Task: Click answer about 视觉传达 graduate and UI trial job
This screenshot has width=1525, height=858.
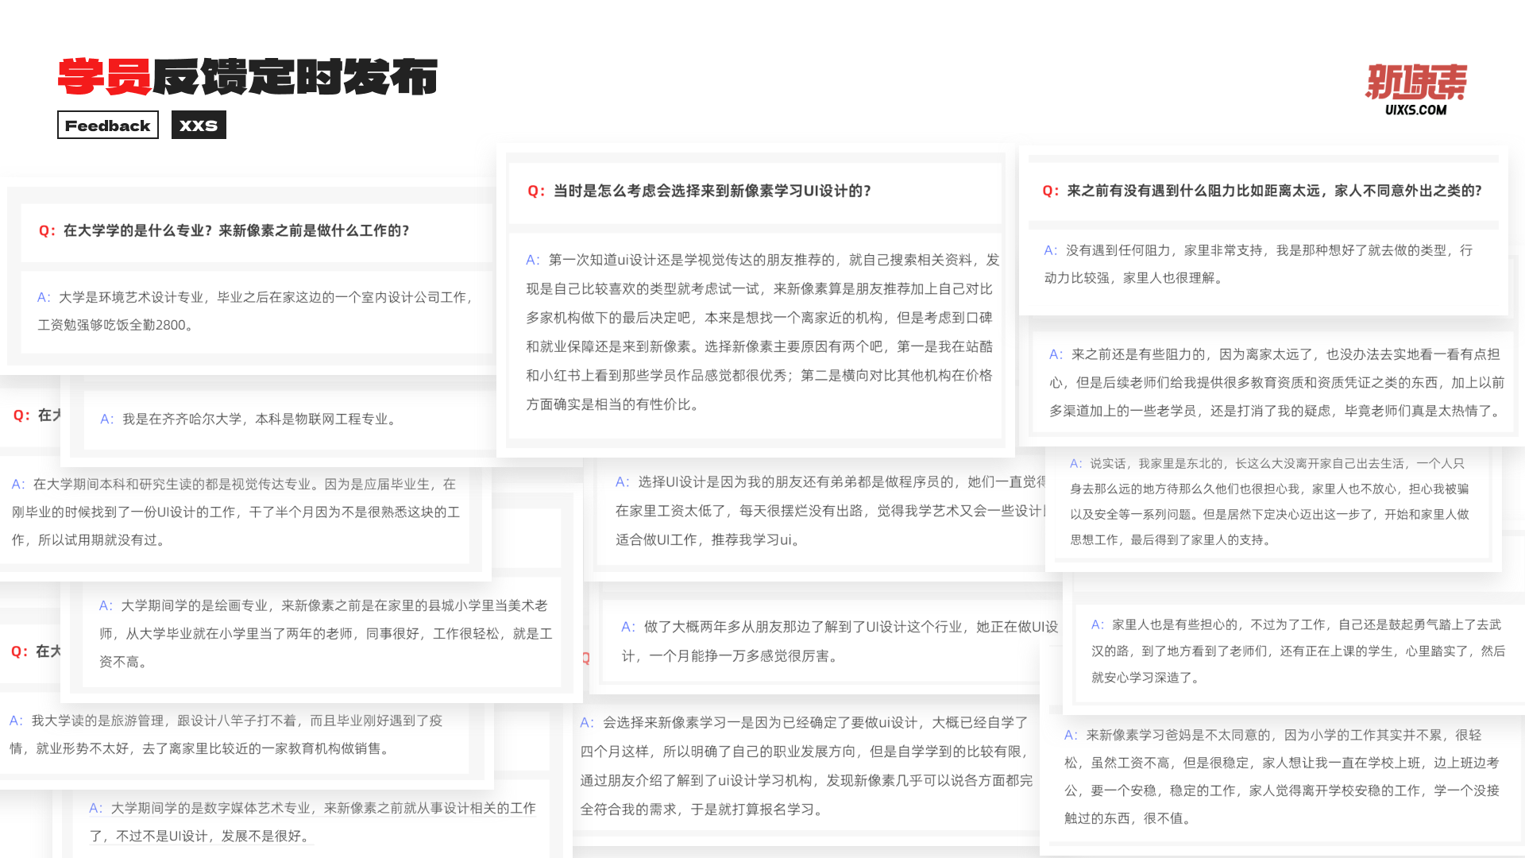Action: pos(234,512)
